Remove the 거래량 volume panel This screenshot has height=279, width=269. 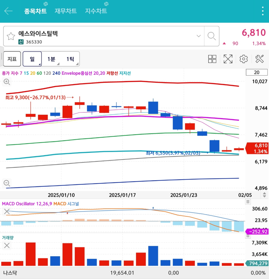tap(7, 246)
